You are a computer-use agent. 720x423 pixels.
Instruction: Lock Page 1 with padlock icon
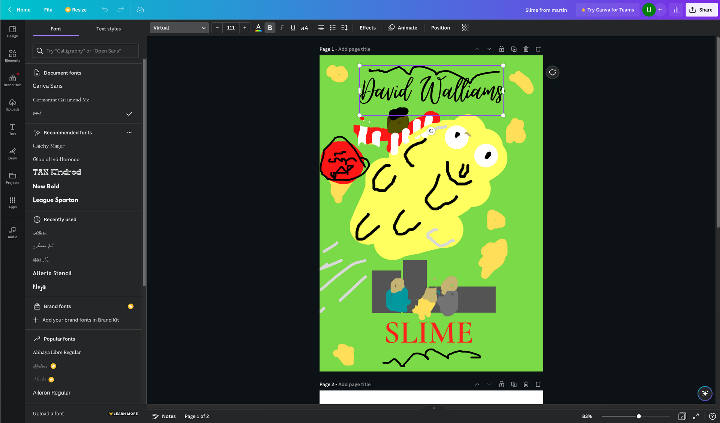pos(501,49)
